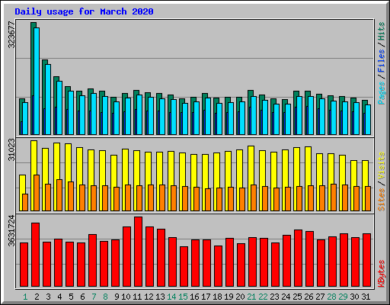Image resolution: width=390 pixels, height=305 pixels.
Task: Click day label 26 on the x-axis
Action: click(x=308, y=297)
